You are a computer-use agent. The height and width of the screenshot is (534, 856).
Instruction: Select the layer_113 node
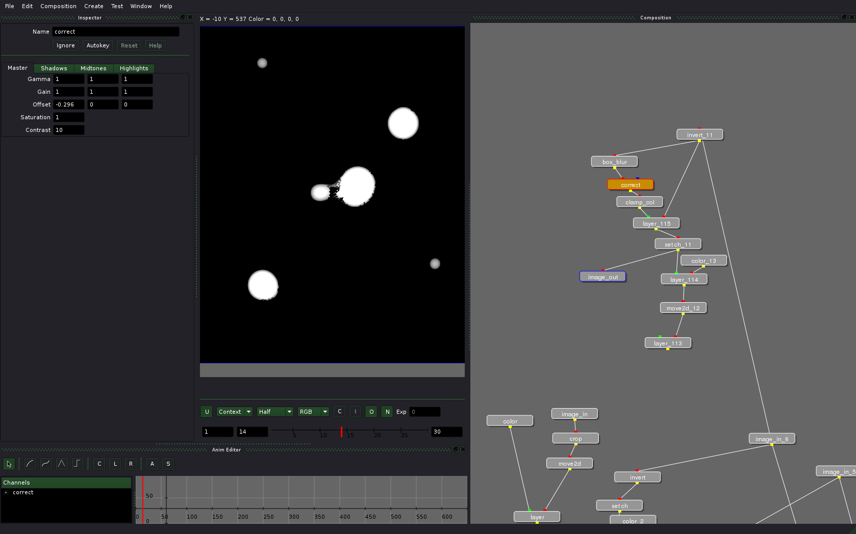click(x=668, y=343)
